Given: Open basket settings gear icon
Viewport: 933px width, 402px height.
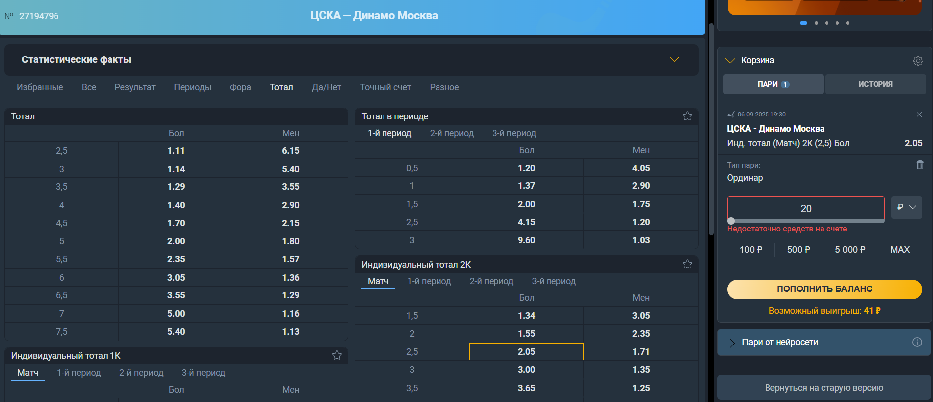Looking at the screenshot, I should (x=918, y=60).
